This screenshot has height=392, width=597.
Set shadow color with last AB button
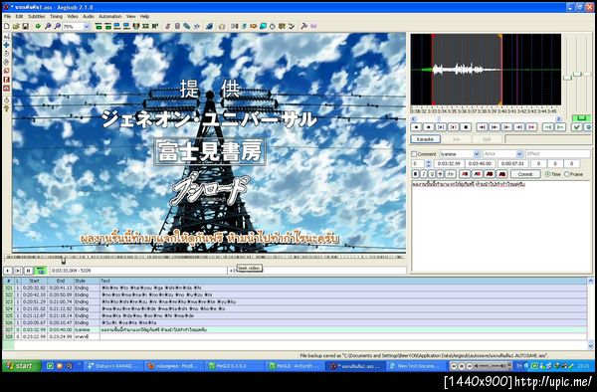tap(502, 174)
